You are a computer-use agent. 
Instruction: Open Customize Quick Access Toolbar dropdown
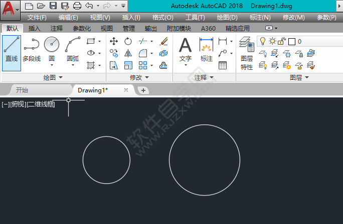tap(123, 6)
